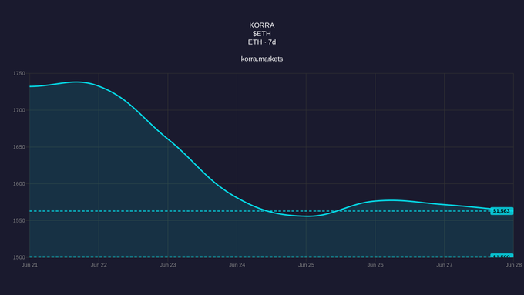The image size is (524, 295).
Task: Click the KORRA title text
Action: click(x=262, y=25)
